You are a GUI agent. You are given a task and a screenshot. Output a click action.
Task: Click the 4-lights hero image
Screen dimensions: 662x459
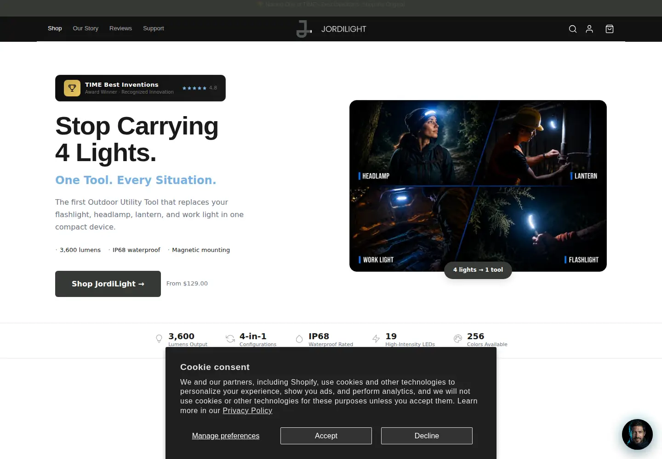[478, 186]
